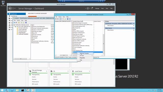The width and height of the screenshot is (163, 92).
Task: Click forward arrow in Certificate Templates Console toolbar
Action: [x=58, y=19]
